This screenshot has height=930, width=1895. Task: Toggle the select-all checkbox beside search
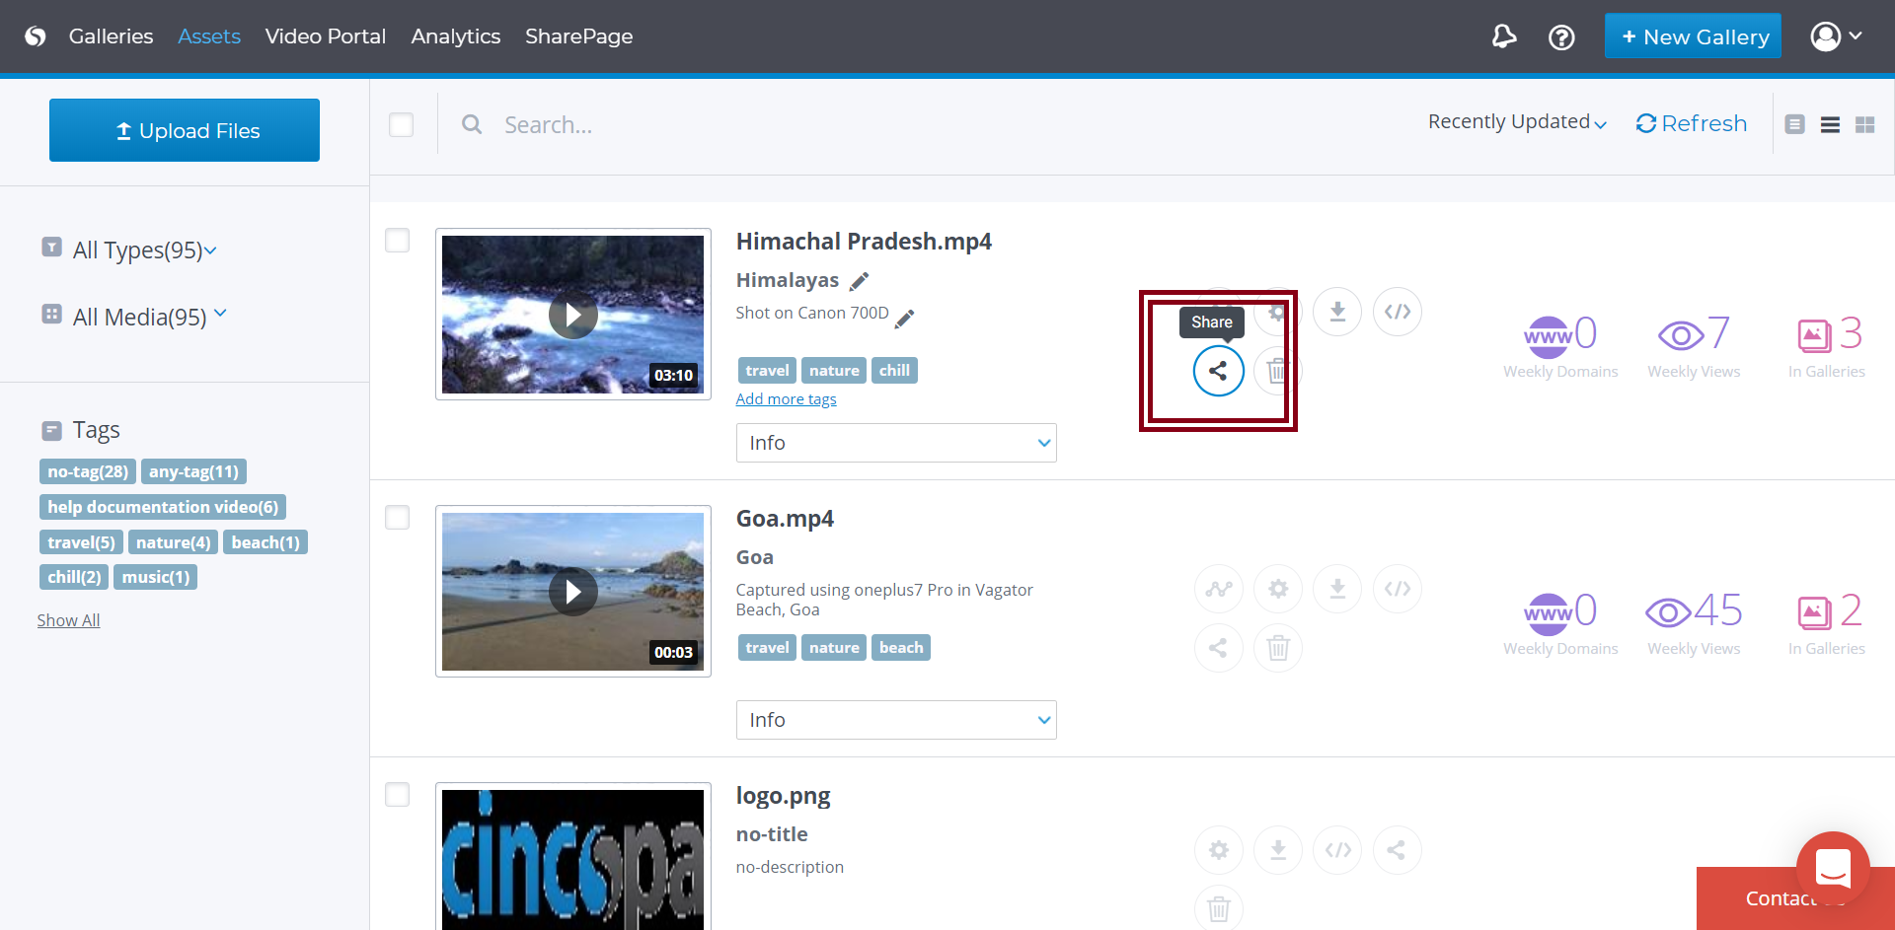pos(402,125)
